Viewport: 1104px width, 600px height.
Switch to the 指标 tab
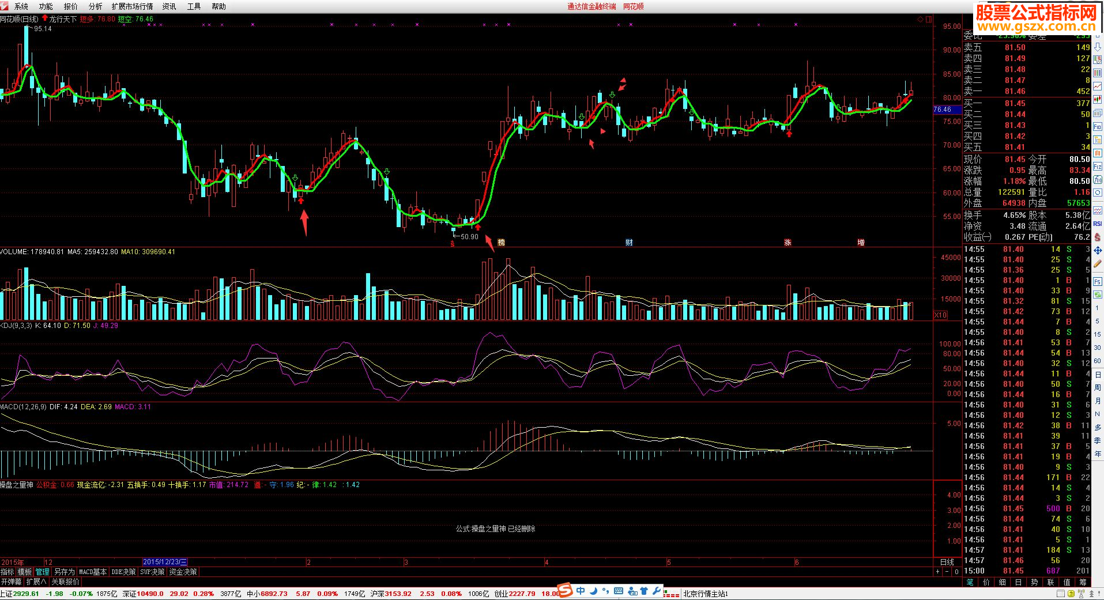[x=7, y=572]
